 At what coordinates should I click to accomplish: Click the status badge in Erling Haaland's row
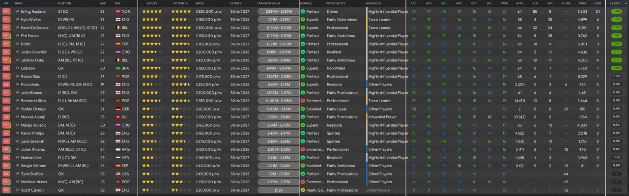[6, 11]
